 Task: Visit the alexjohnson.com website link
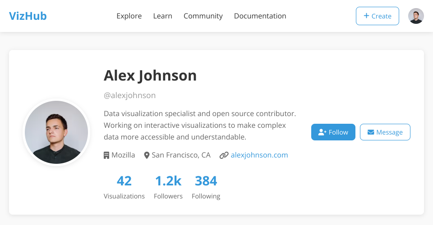[259, 155]
